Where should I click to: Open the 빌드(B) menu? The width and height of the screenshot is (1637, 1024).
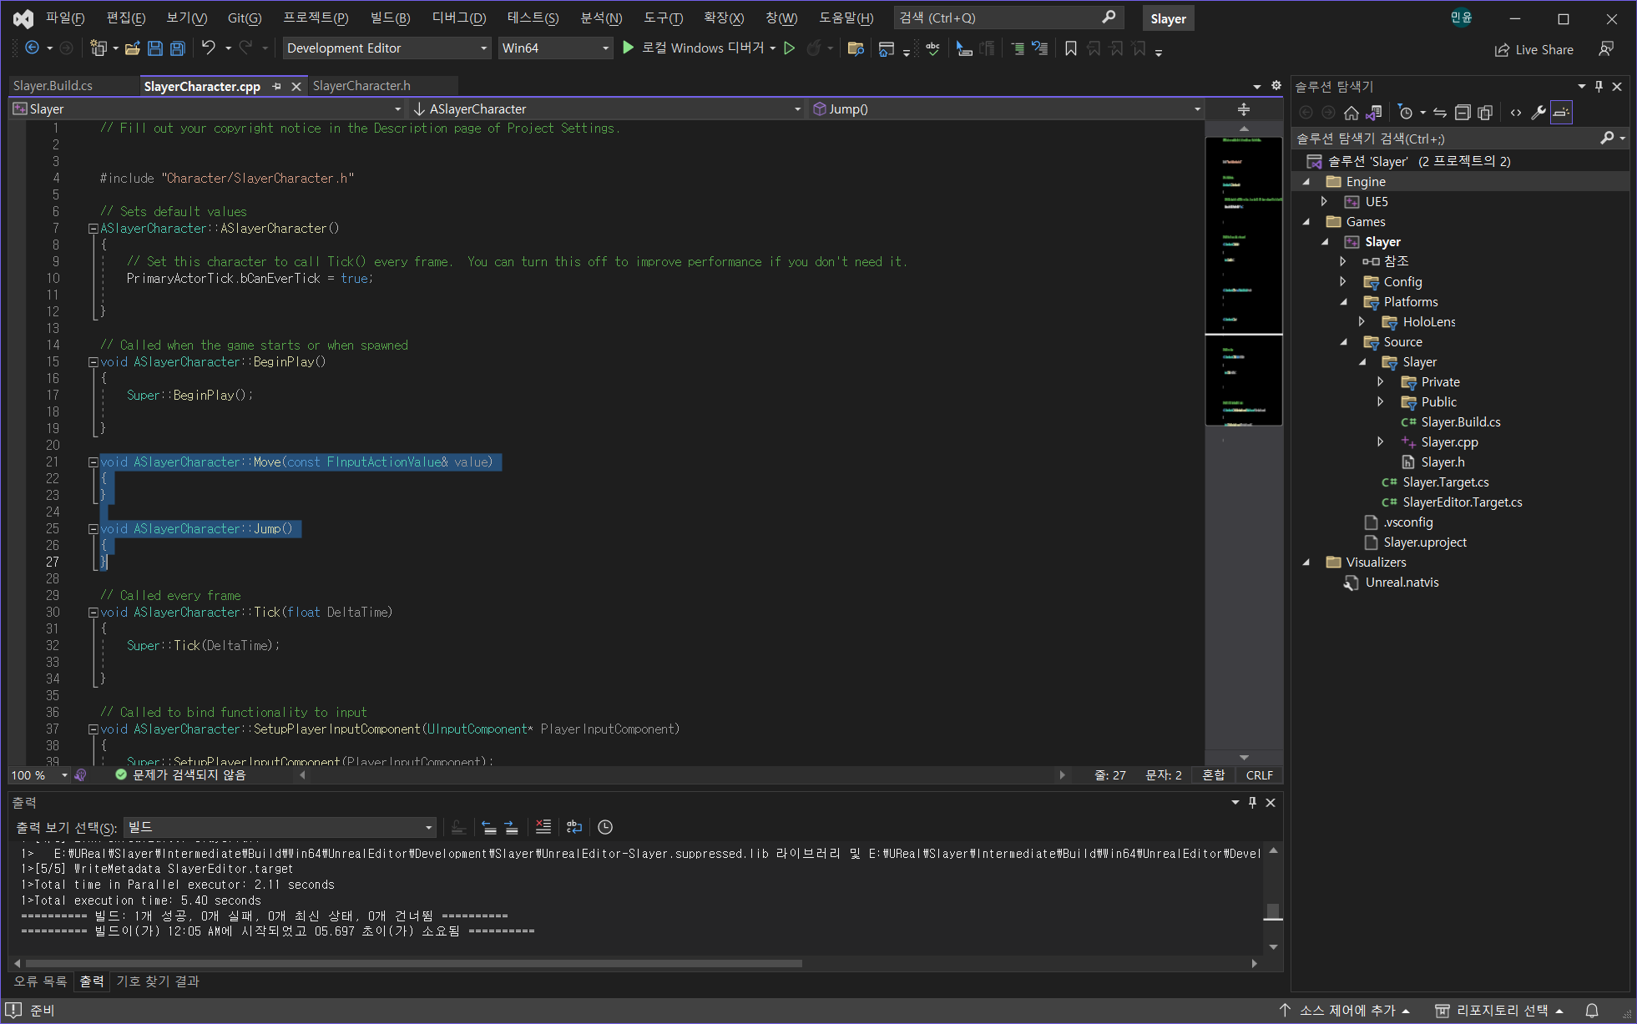[x=390, y=18]
